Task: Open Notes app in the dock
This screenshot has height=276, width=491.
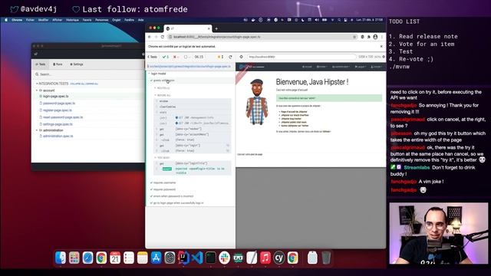Action: coord(143,258)
